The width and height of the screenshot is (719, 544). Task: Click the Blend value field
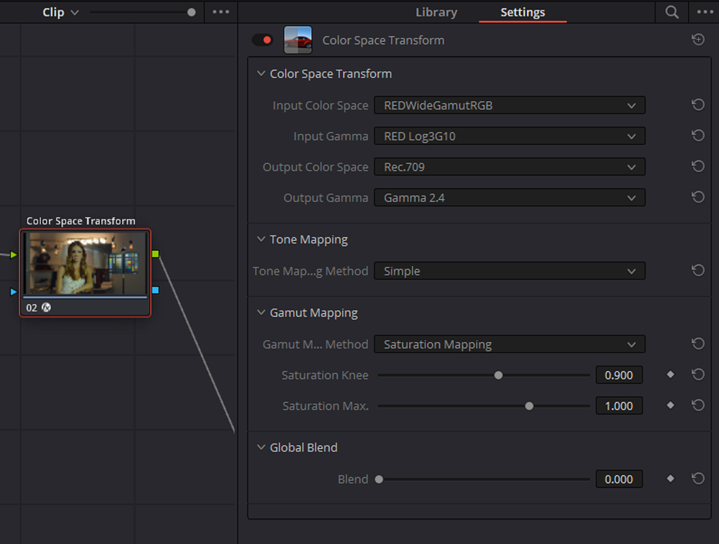pos(619,479)
